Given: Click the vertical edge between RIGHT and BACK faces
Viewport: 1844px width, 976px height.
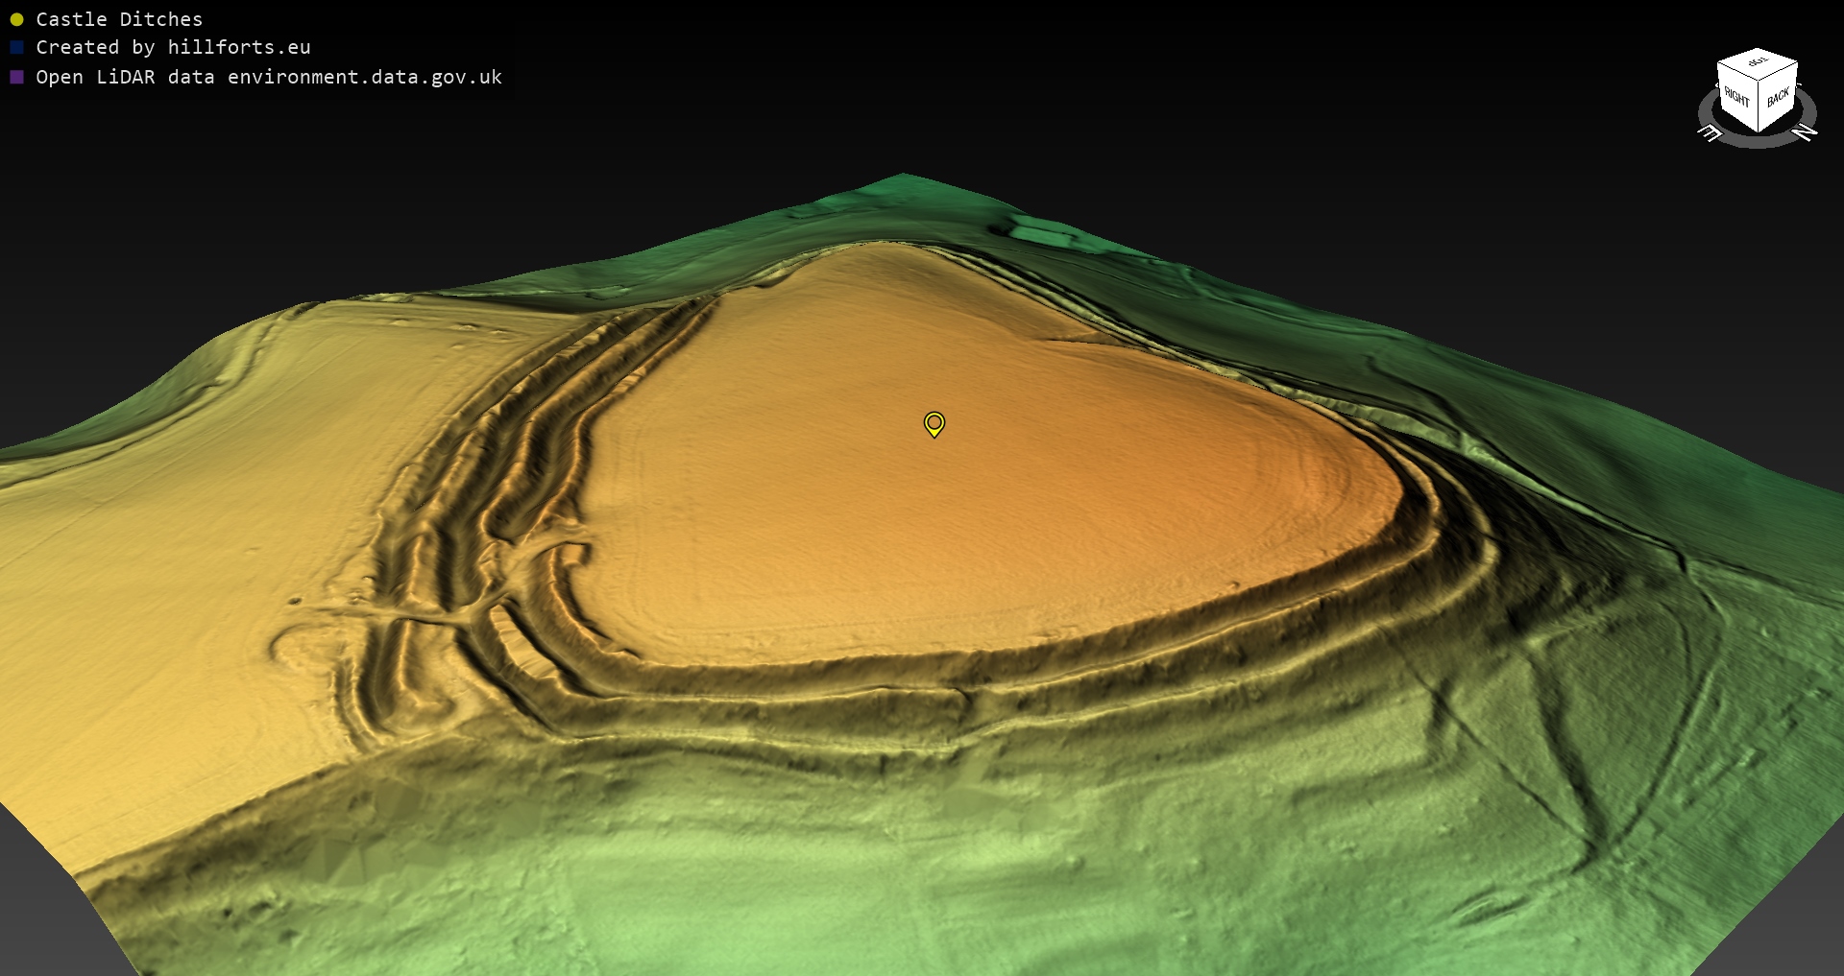Looking at the screenshot, I should [x=1759, y=107].
